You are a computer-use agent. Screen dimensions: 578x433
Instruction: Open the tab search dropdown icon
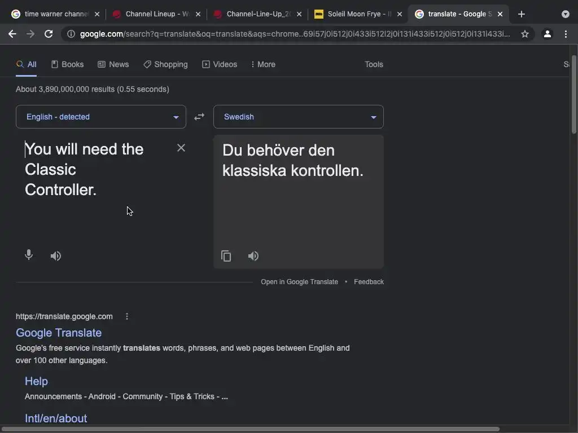[566, 14]
